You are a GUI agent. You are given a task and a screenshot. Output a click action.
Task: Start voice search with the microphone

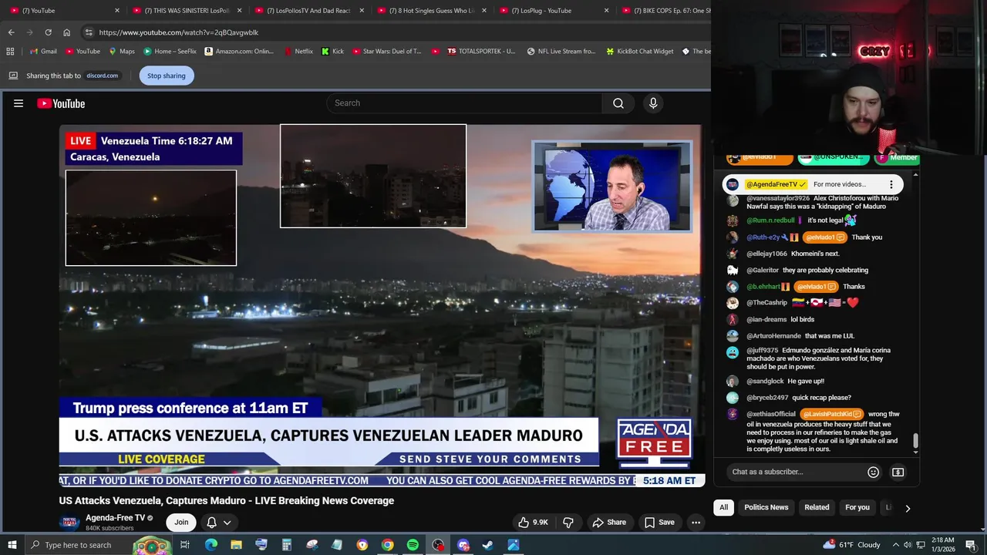pos(653,103)
